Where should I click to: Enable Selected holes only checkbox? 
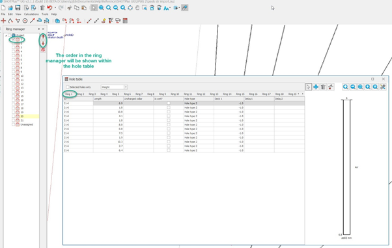68,87
